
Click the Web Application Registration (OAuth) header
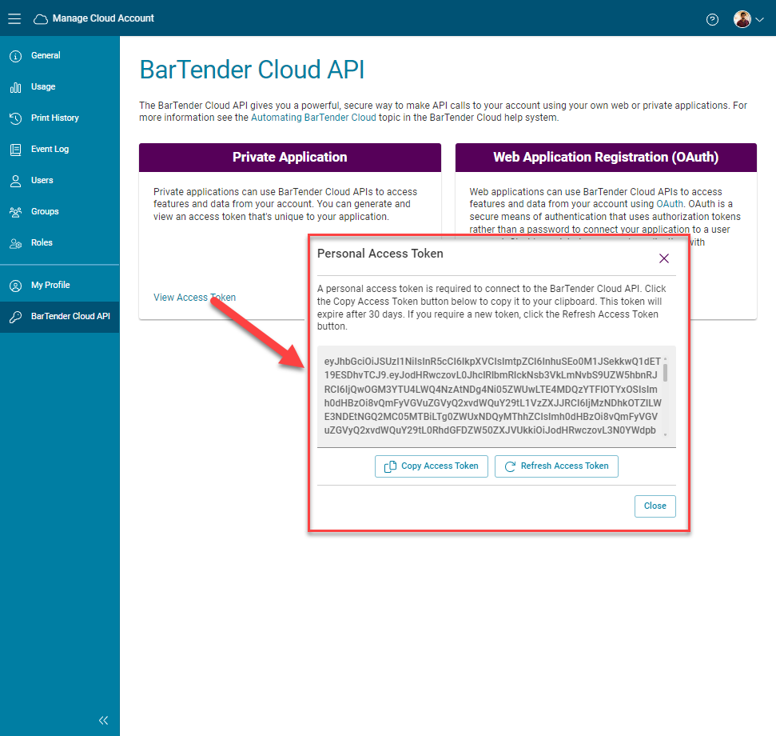[x=606, y=158]
